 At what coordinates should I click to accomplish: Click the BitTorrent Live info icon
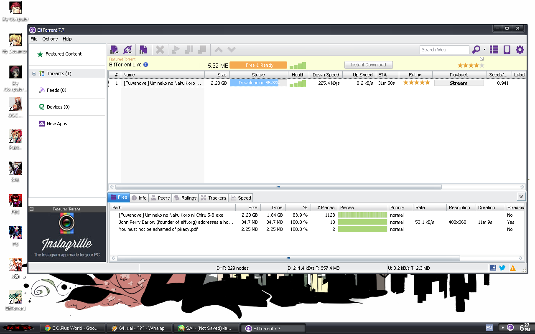(x=146, y=65)
